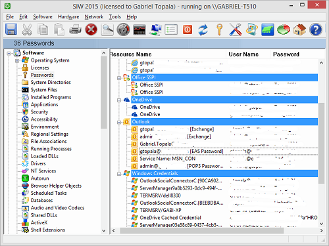Image resolution: width=329 pixels, height=246 pixels.
Task: Click the horizontal scroll right arrow
Action: [321, 231]
